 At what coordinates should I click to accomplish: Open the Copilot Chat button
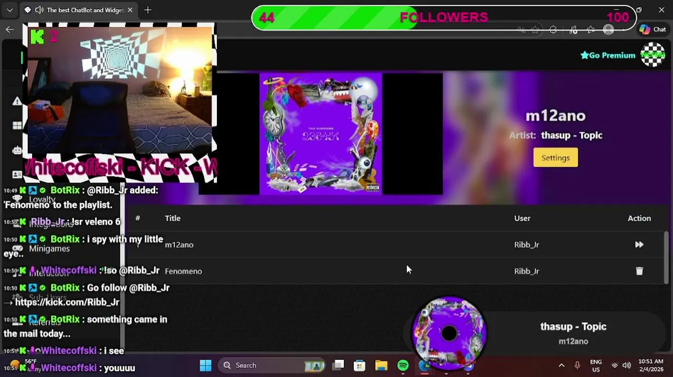click(x=653, y=30)
